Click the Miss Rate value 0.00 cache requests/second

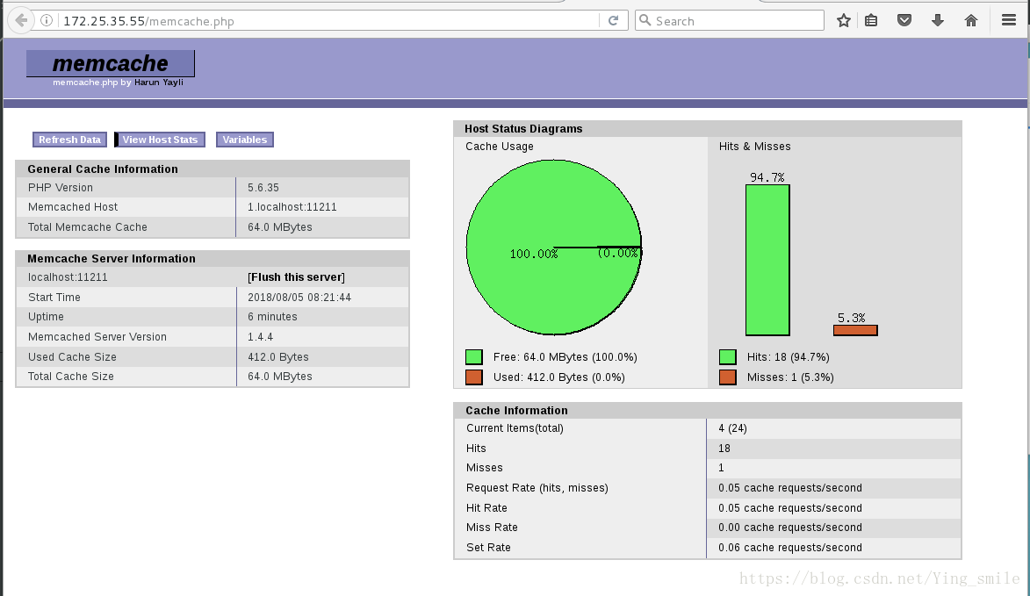[790, 527]
